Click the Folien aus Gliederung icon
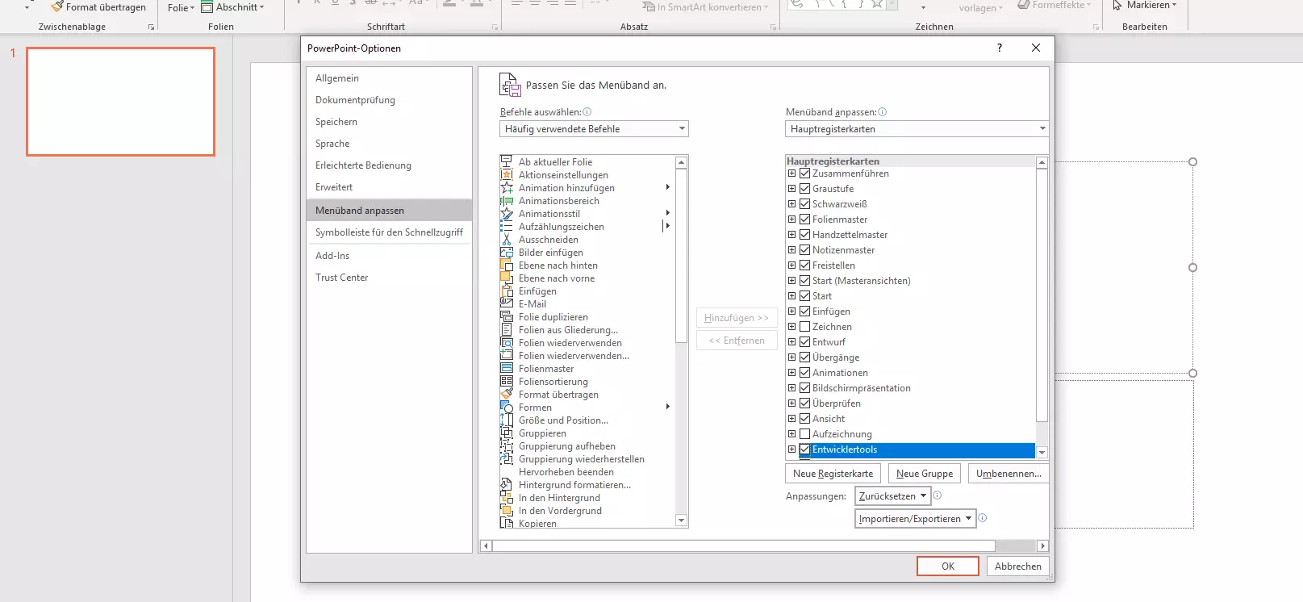 [x=507, y=329]
